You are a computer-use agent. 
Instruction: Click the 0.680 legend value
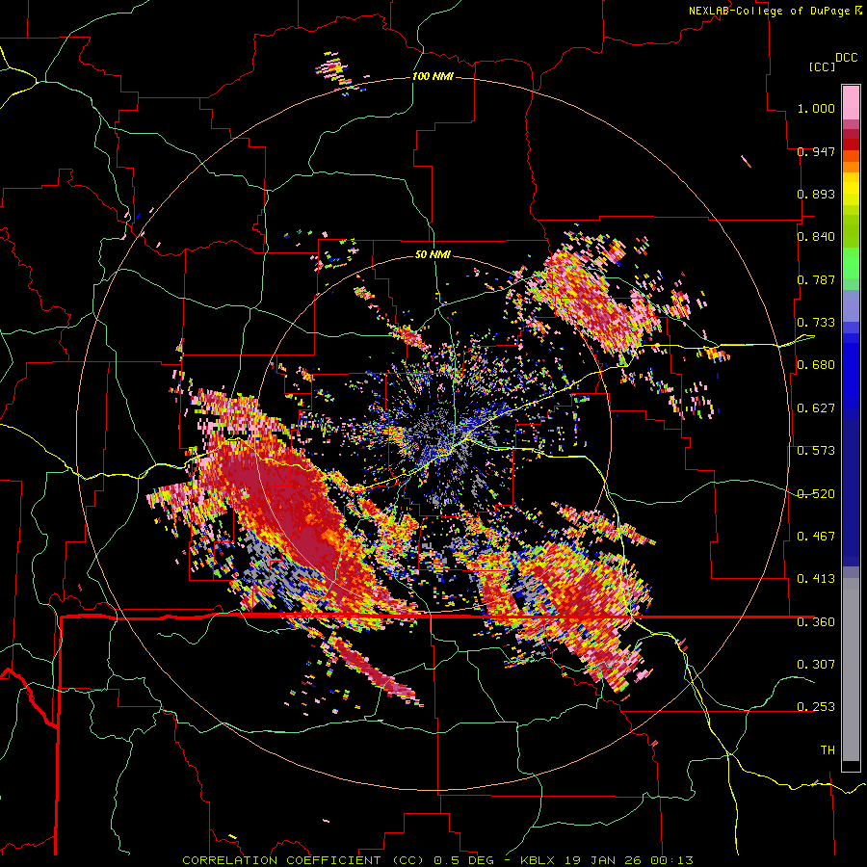tap(816, 365)
